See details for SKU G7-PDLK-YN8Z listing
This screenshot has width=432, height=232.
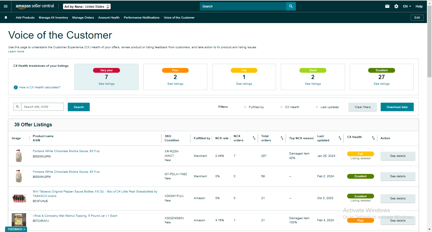click(x=398, y=176)
